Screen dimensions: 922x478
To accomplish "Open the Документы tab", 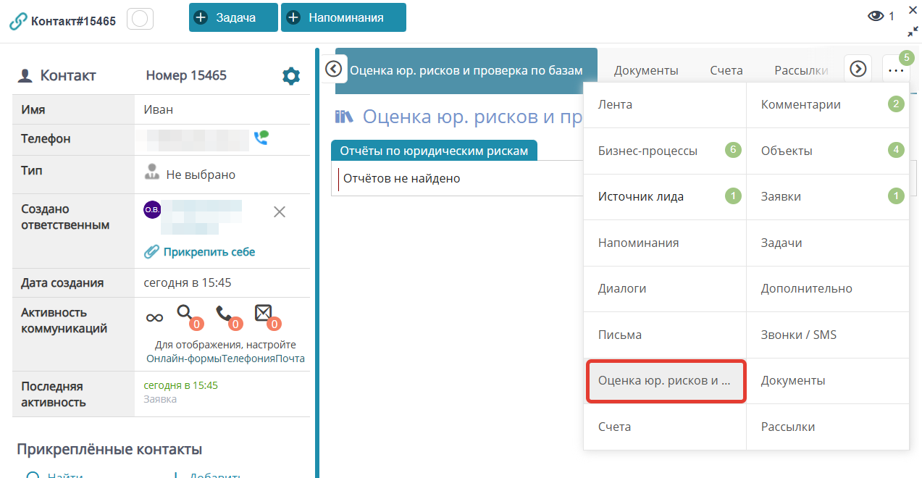I will (x=646, y=70).
